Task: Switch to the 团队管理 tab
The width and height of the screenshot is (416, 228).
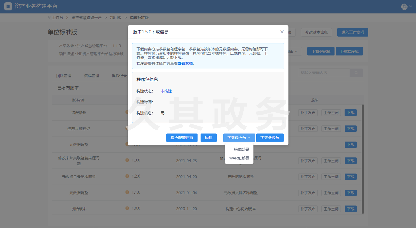Action: 64,76
